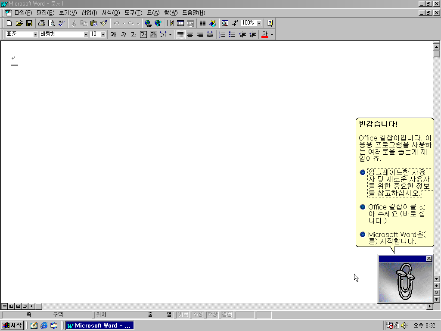Apply bulleted list formatting
This screenshot has width=441, height=331.
tap(232, 34)
